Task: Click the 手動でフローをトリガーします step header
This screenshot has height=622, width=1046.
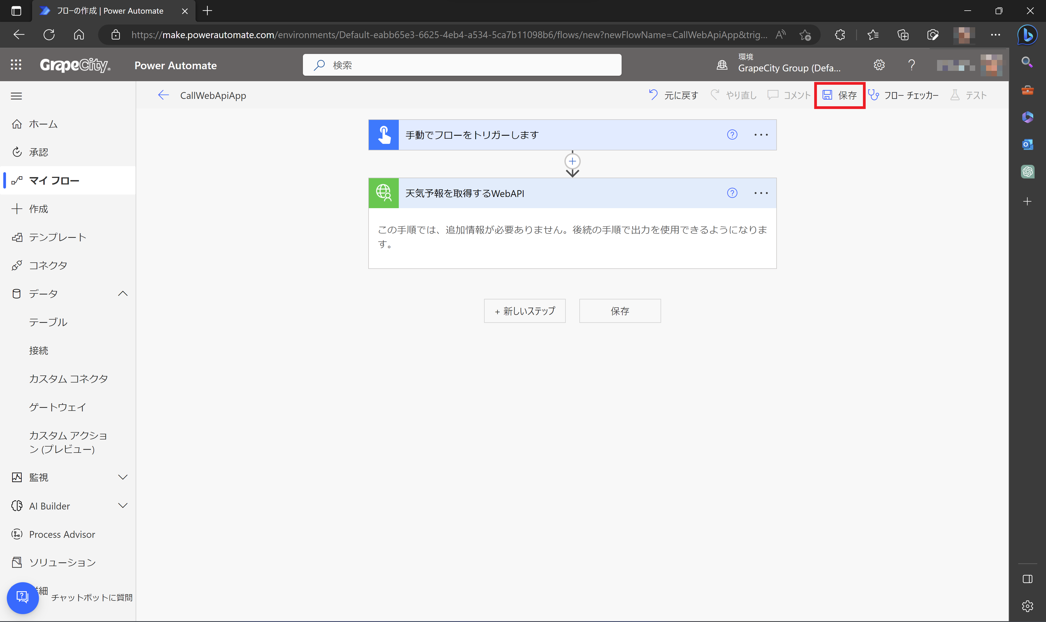Action: point(572,135)
